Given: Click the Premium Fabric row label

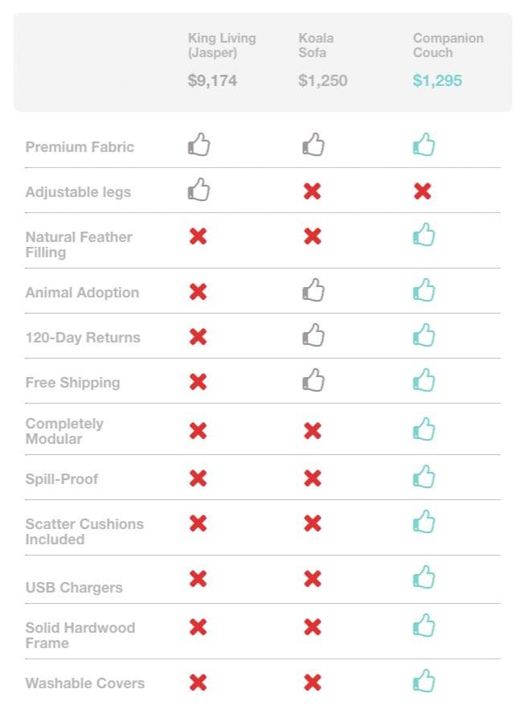Looking at the screenshot, I should [80, 147].
